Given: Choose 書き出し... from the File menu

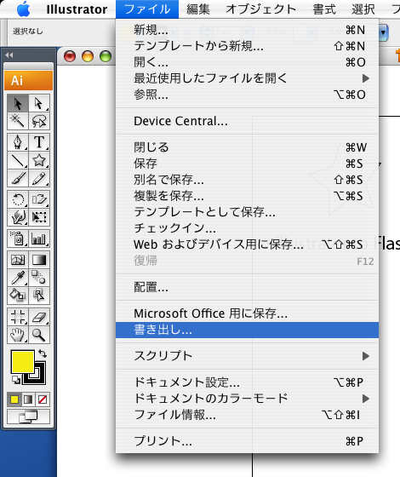Looking at the screenshot, I should tap(247, 330).
